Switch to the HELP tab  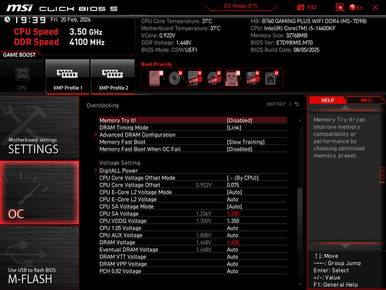click(327, 101)
